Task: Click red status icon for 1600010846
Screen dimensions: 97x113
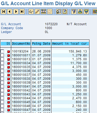Action: coord(9,106)
